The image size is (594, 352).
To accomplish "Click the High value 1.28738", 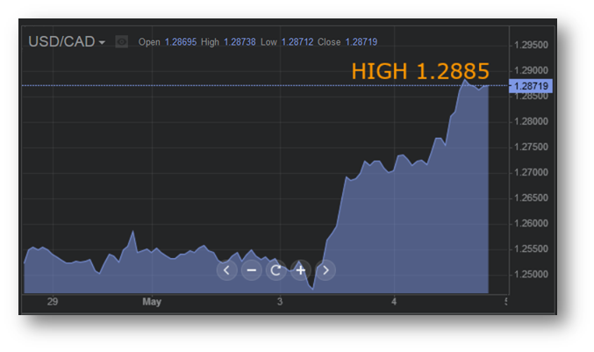I will 240,42.
